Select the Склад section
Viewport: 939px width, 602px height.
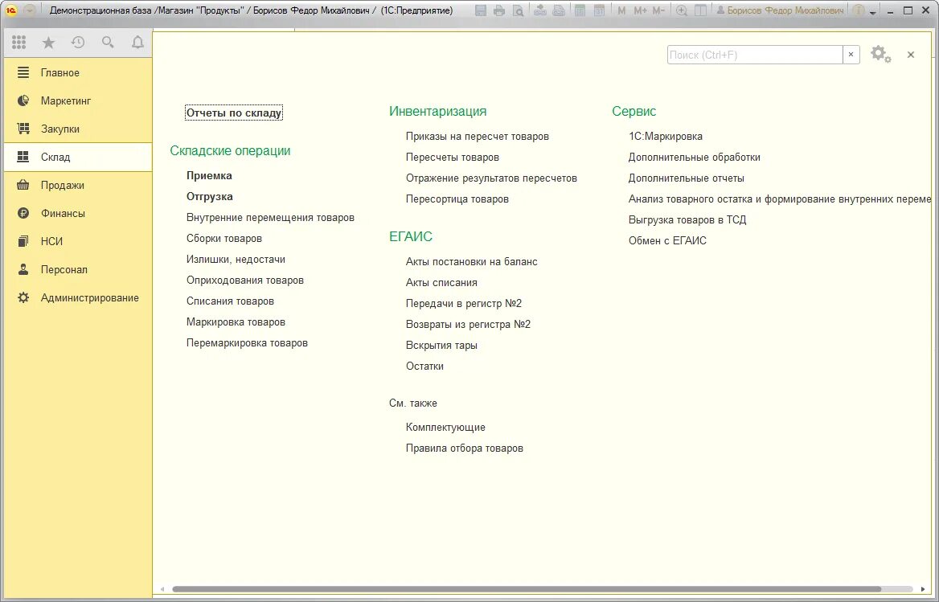point(78,157)
